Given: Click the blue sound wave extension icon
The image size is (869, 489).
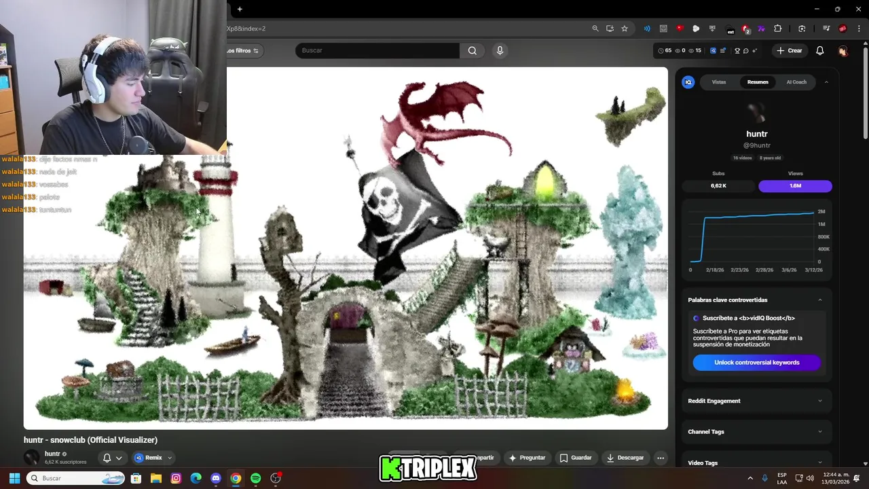Looking at the screenshot, I should [x=647, y=29].
